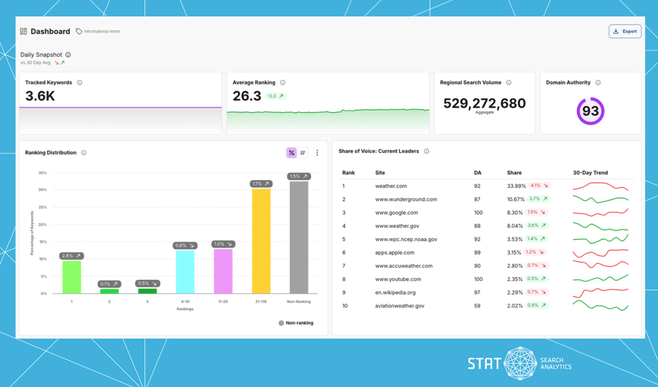Click the Share of Voice info icon
Screen dimensions: 658x387
(x=427, y=151)
